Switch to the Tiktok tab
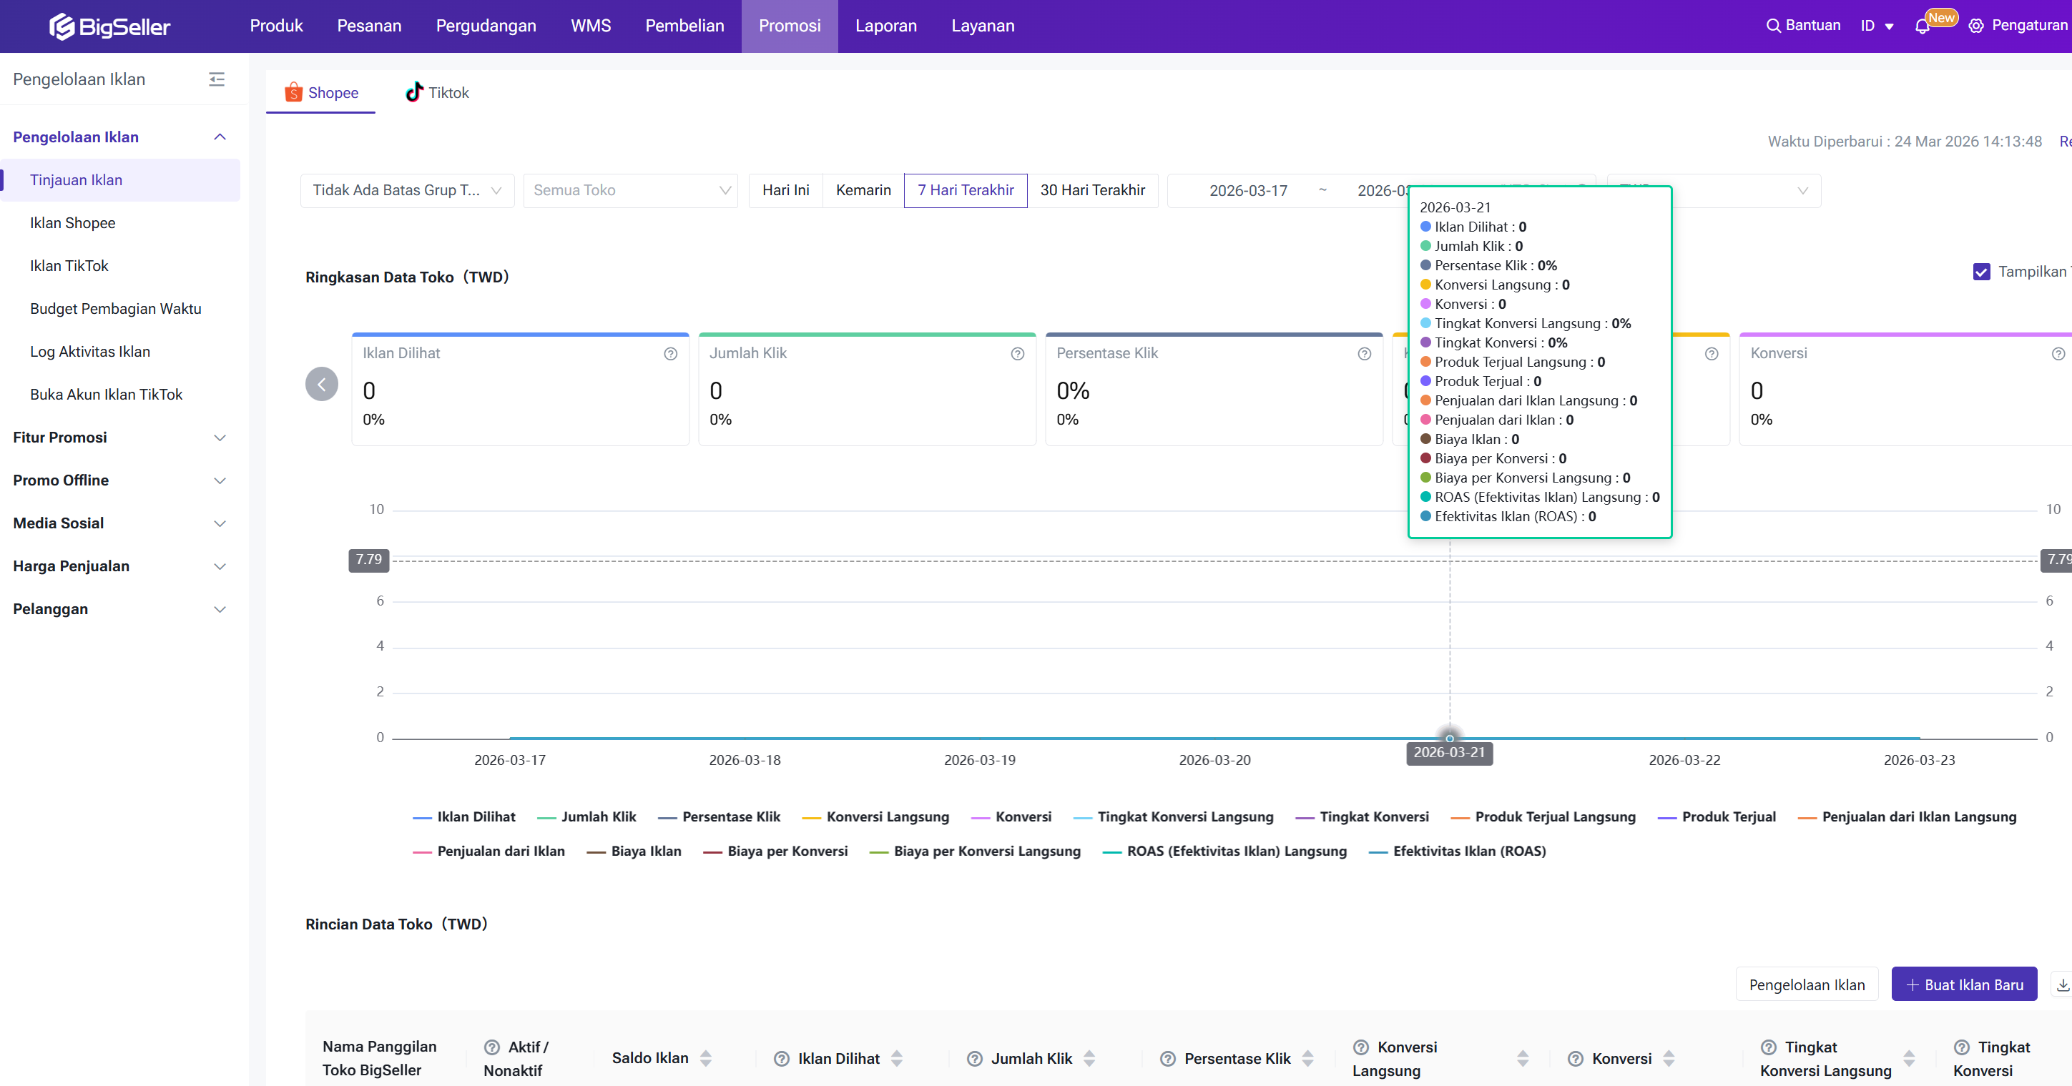 point(437,92)
